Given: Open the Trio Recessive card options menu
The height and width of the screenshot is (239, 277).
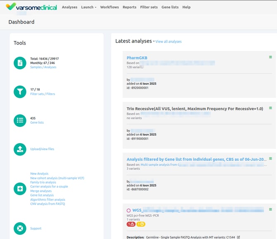Looking at the screenshot, I should coord(270,108).
